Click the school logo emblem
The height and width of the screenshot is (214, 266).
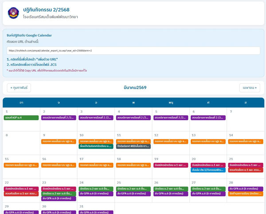[13, 13]
